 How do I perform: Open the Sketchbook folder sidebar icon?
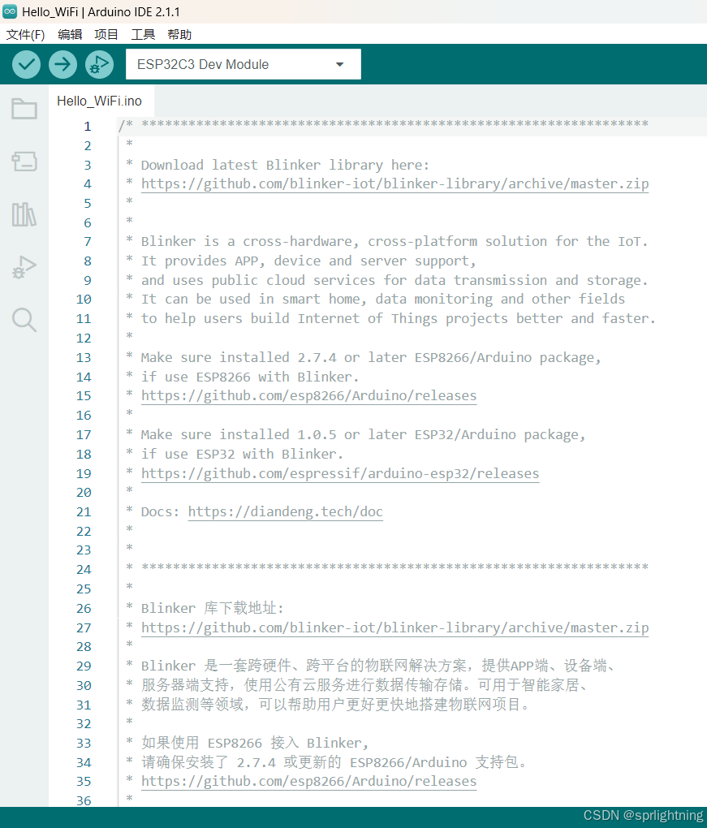(x=24, y=109)
